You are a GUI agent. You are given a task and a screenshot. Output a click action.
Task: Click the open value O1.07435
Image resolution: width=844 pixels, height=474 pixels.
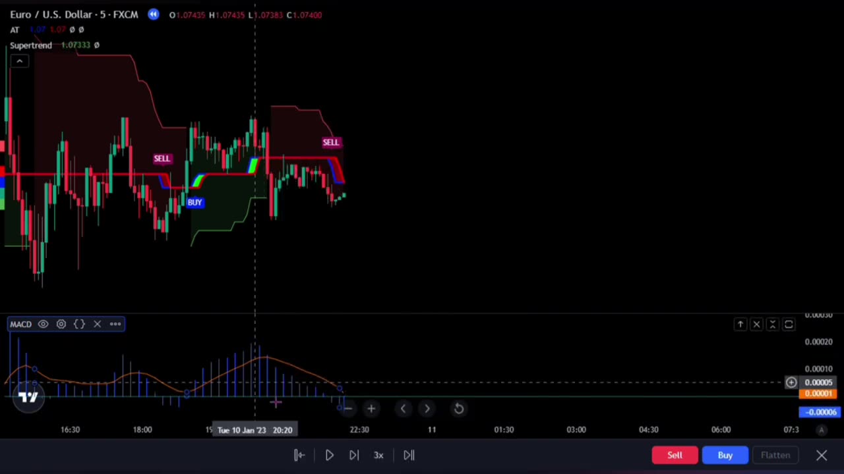pos(187,14)
